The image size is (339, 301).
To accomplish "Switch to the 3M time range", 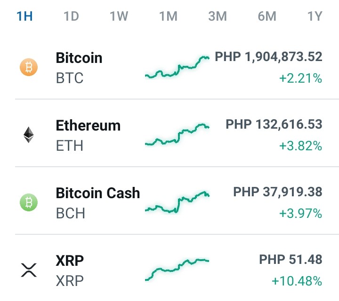I will [x=218, y=16].
